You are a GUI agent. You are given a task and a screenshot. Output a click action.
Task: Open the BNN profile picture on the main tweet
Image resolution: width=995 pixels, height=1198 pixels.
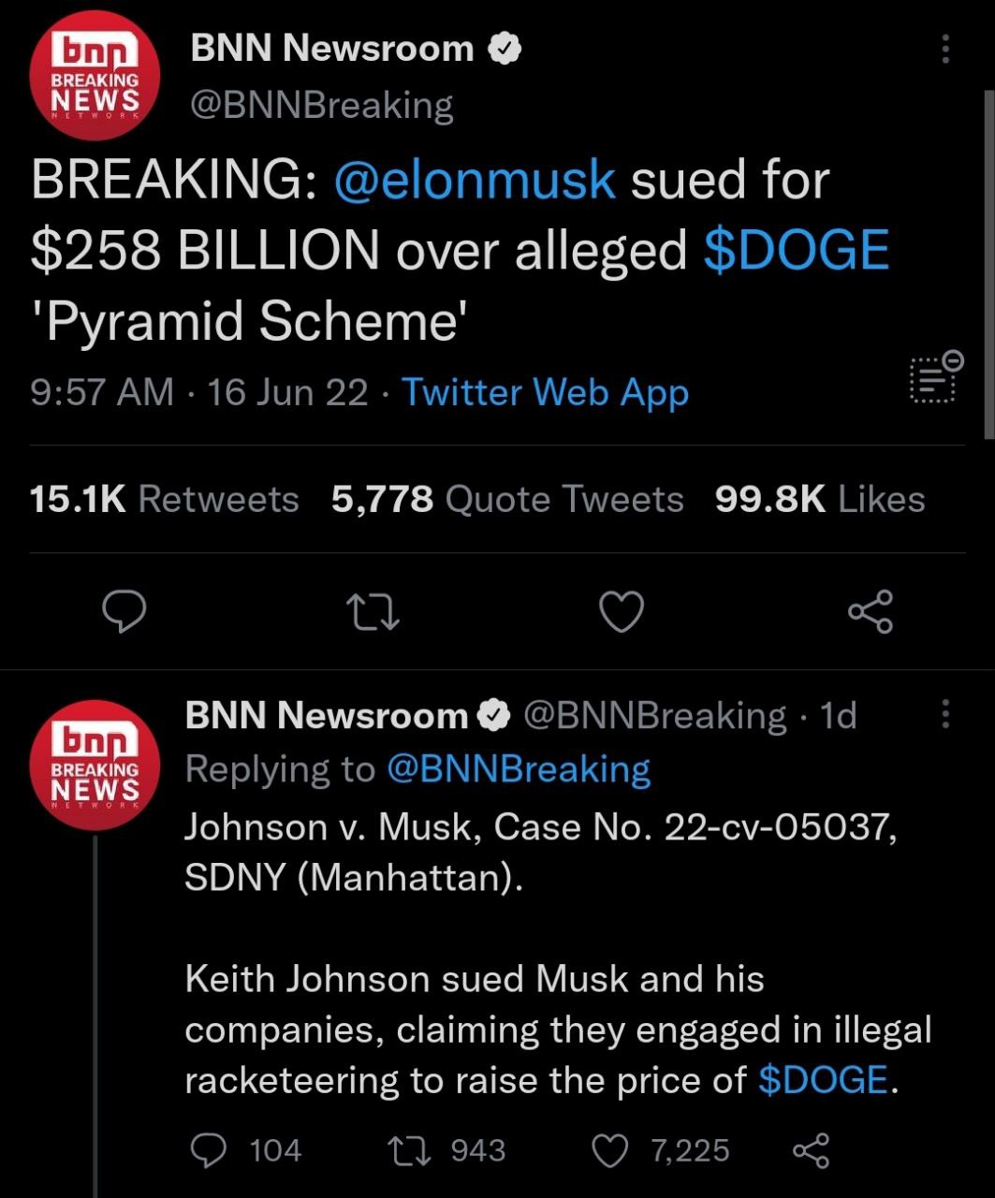click(95, 76)
